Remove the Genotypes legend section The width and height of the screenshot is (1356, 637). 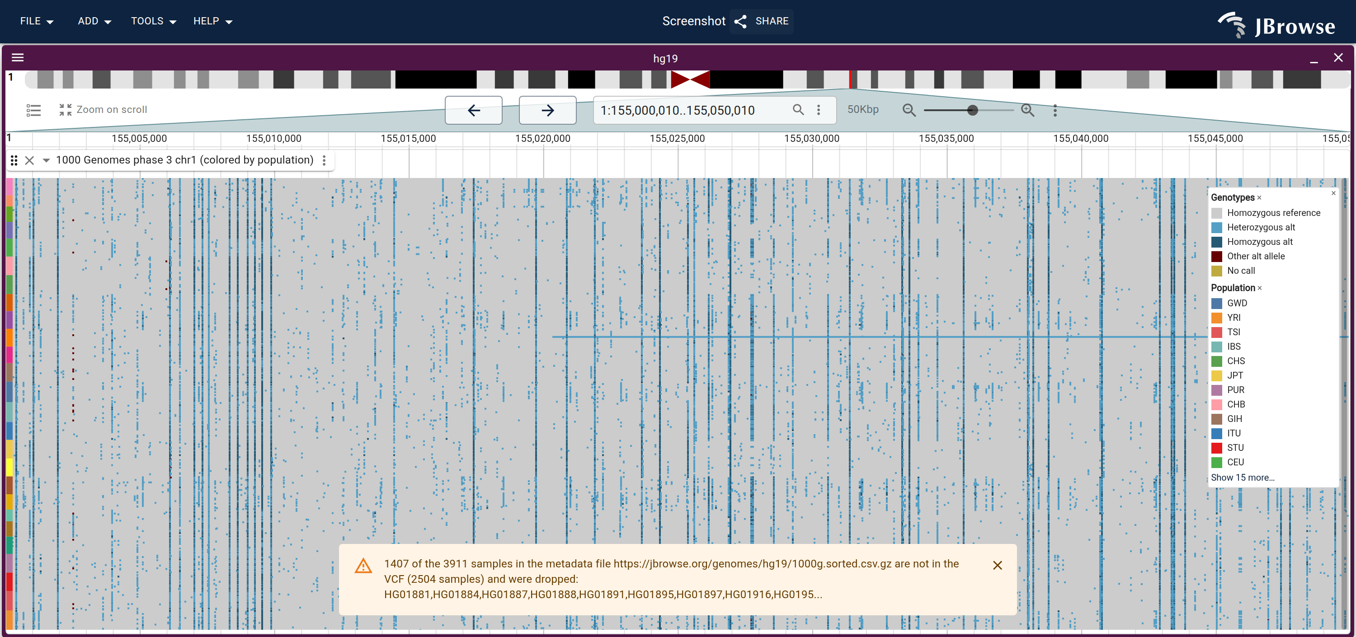pyautogui.click(x=1259, y=198)
